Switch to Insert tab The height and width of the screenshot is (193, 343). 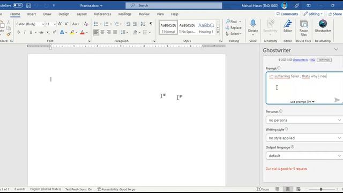(x=32, y=14)
